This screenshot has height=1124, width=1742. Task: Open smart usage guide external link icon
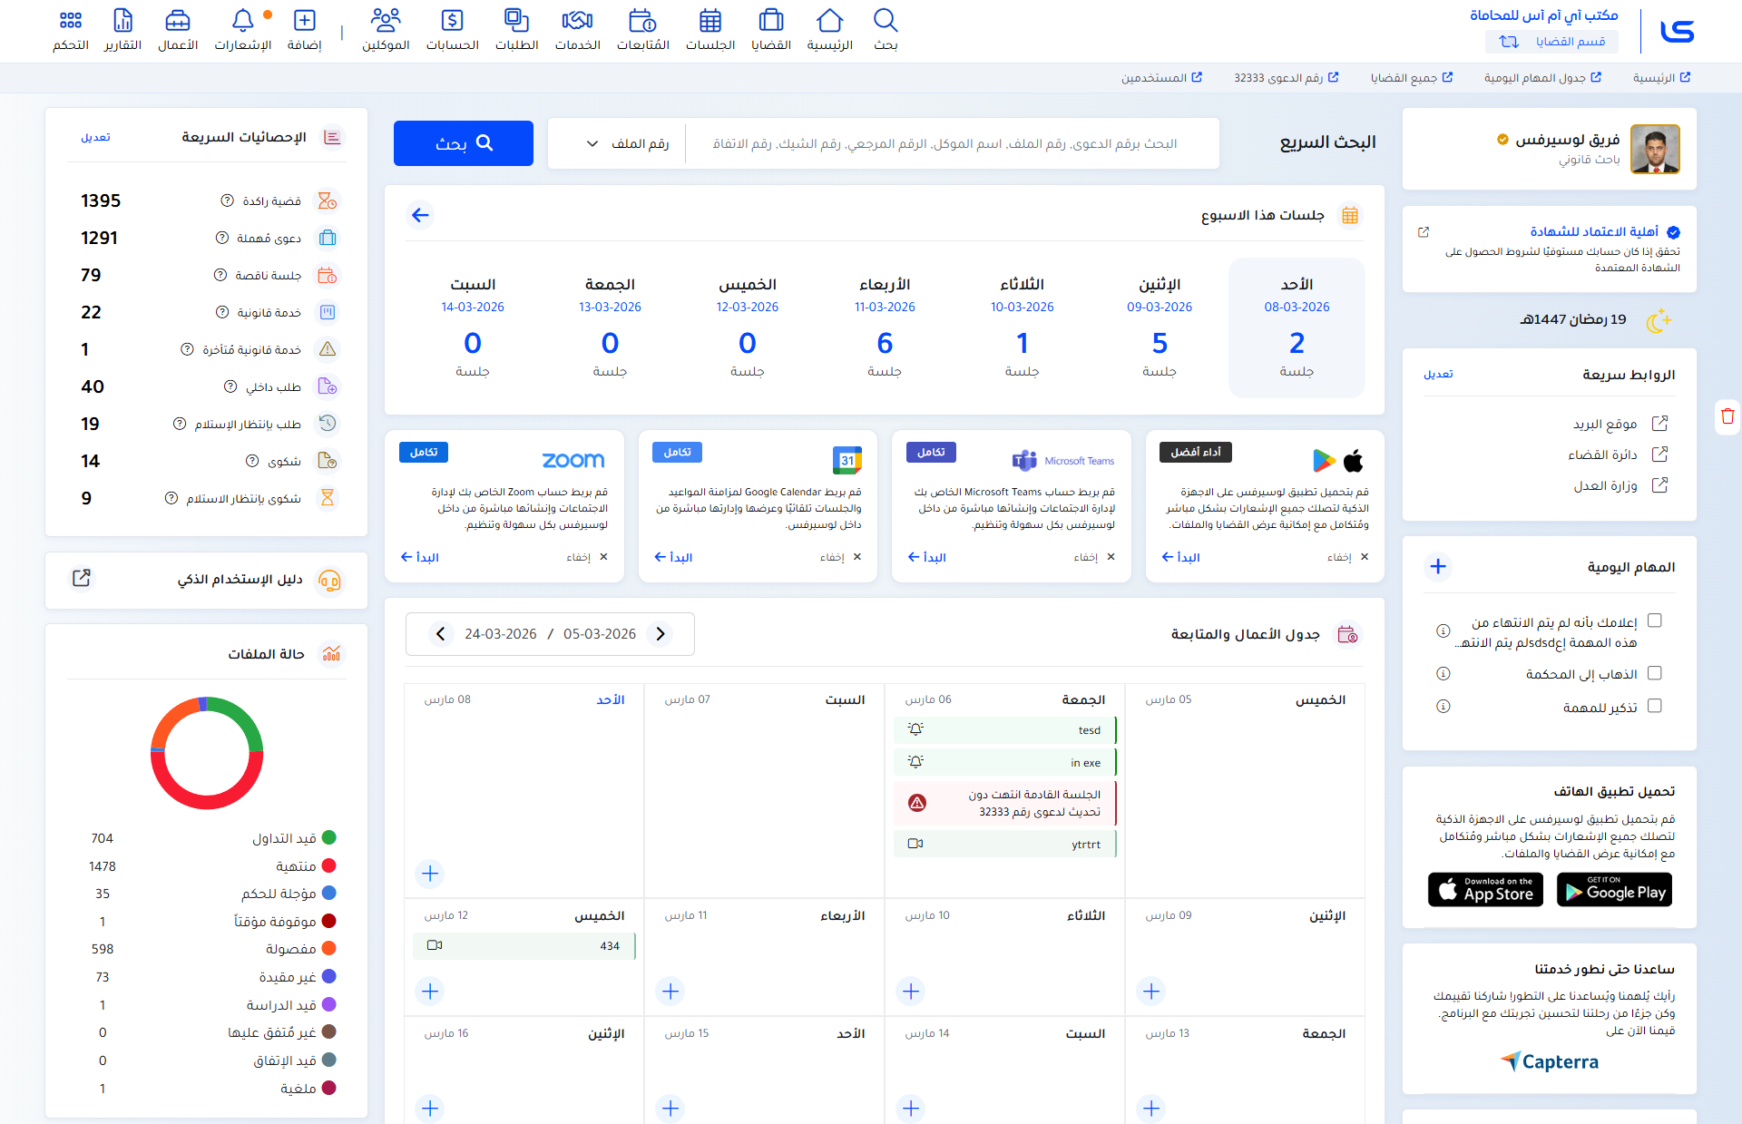[x=82, y=579]
